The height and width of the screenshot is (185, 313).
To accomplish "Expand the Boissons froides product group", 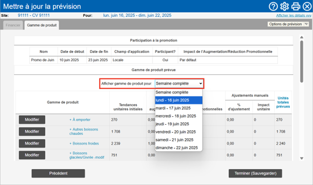I will [84, 143].
